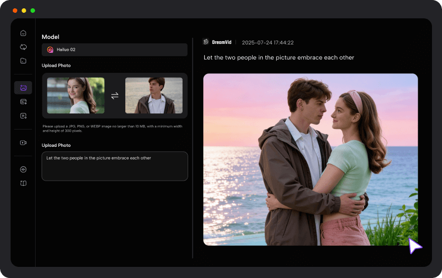
Task: Click the embrace prompt text box
Action: pyautogui.click(x=115, y=166)
